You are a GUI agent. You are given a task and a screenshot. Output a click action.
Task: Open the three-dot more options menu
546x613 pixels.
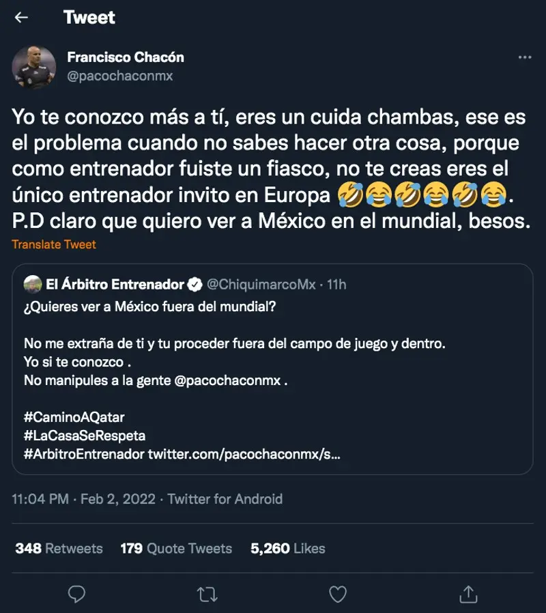pos(525,57)
